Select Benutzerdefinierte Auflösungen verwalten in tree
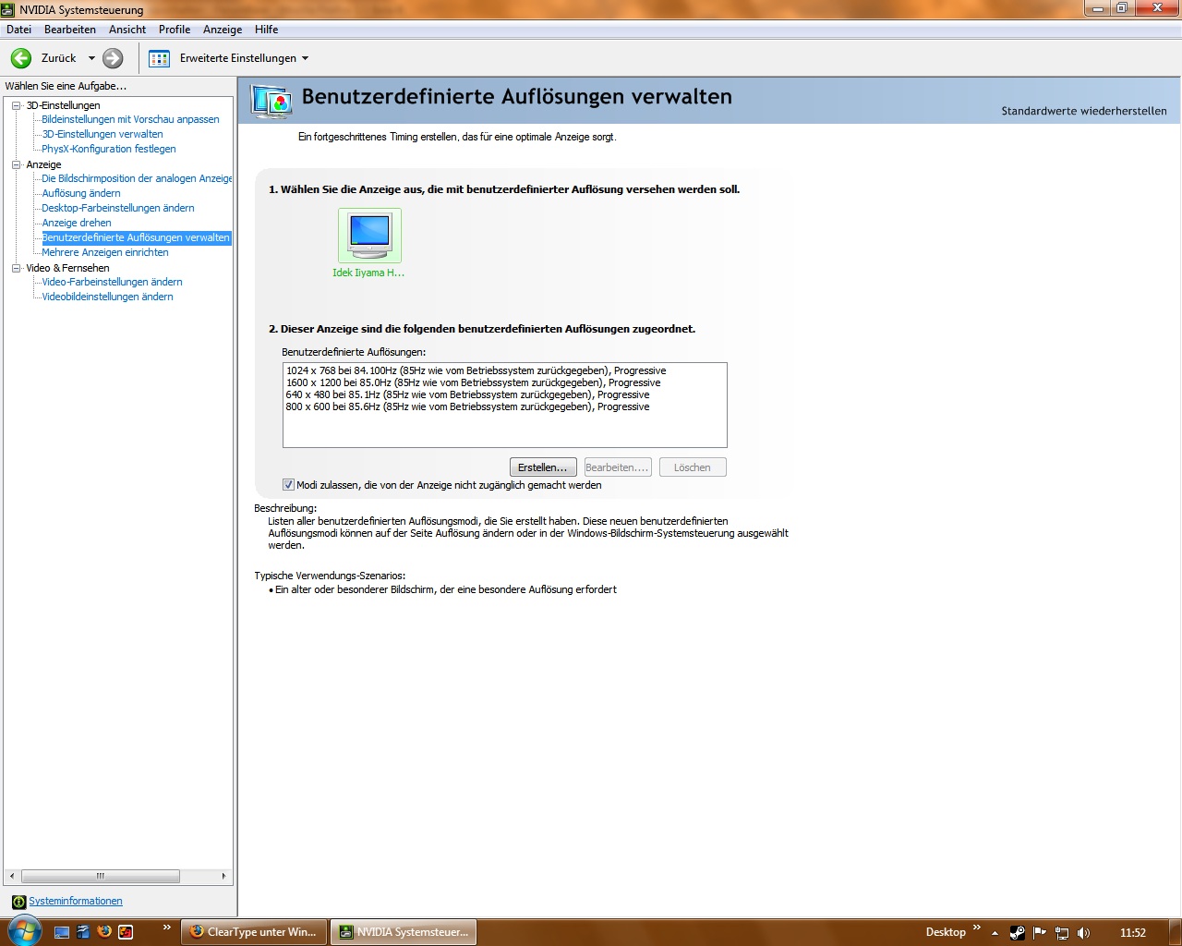Image resolution: width=1182 pixels, height=946 pixels. 136,237
